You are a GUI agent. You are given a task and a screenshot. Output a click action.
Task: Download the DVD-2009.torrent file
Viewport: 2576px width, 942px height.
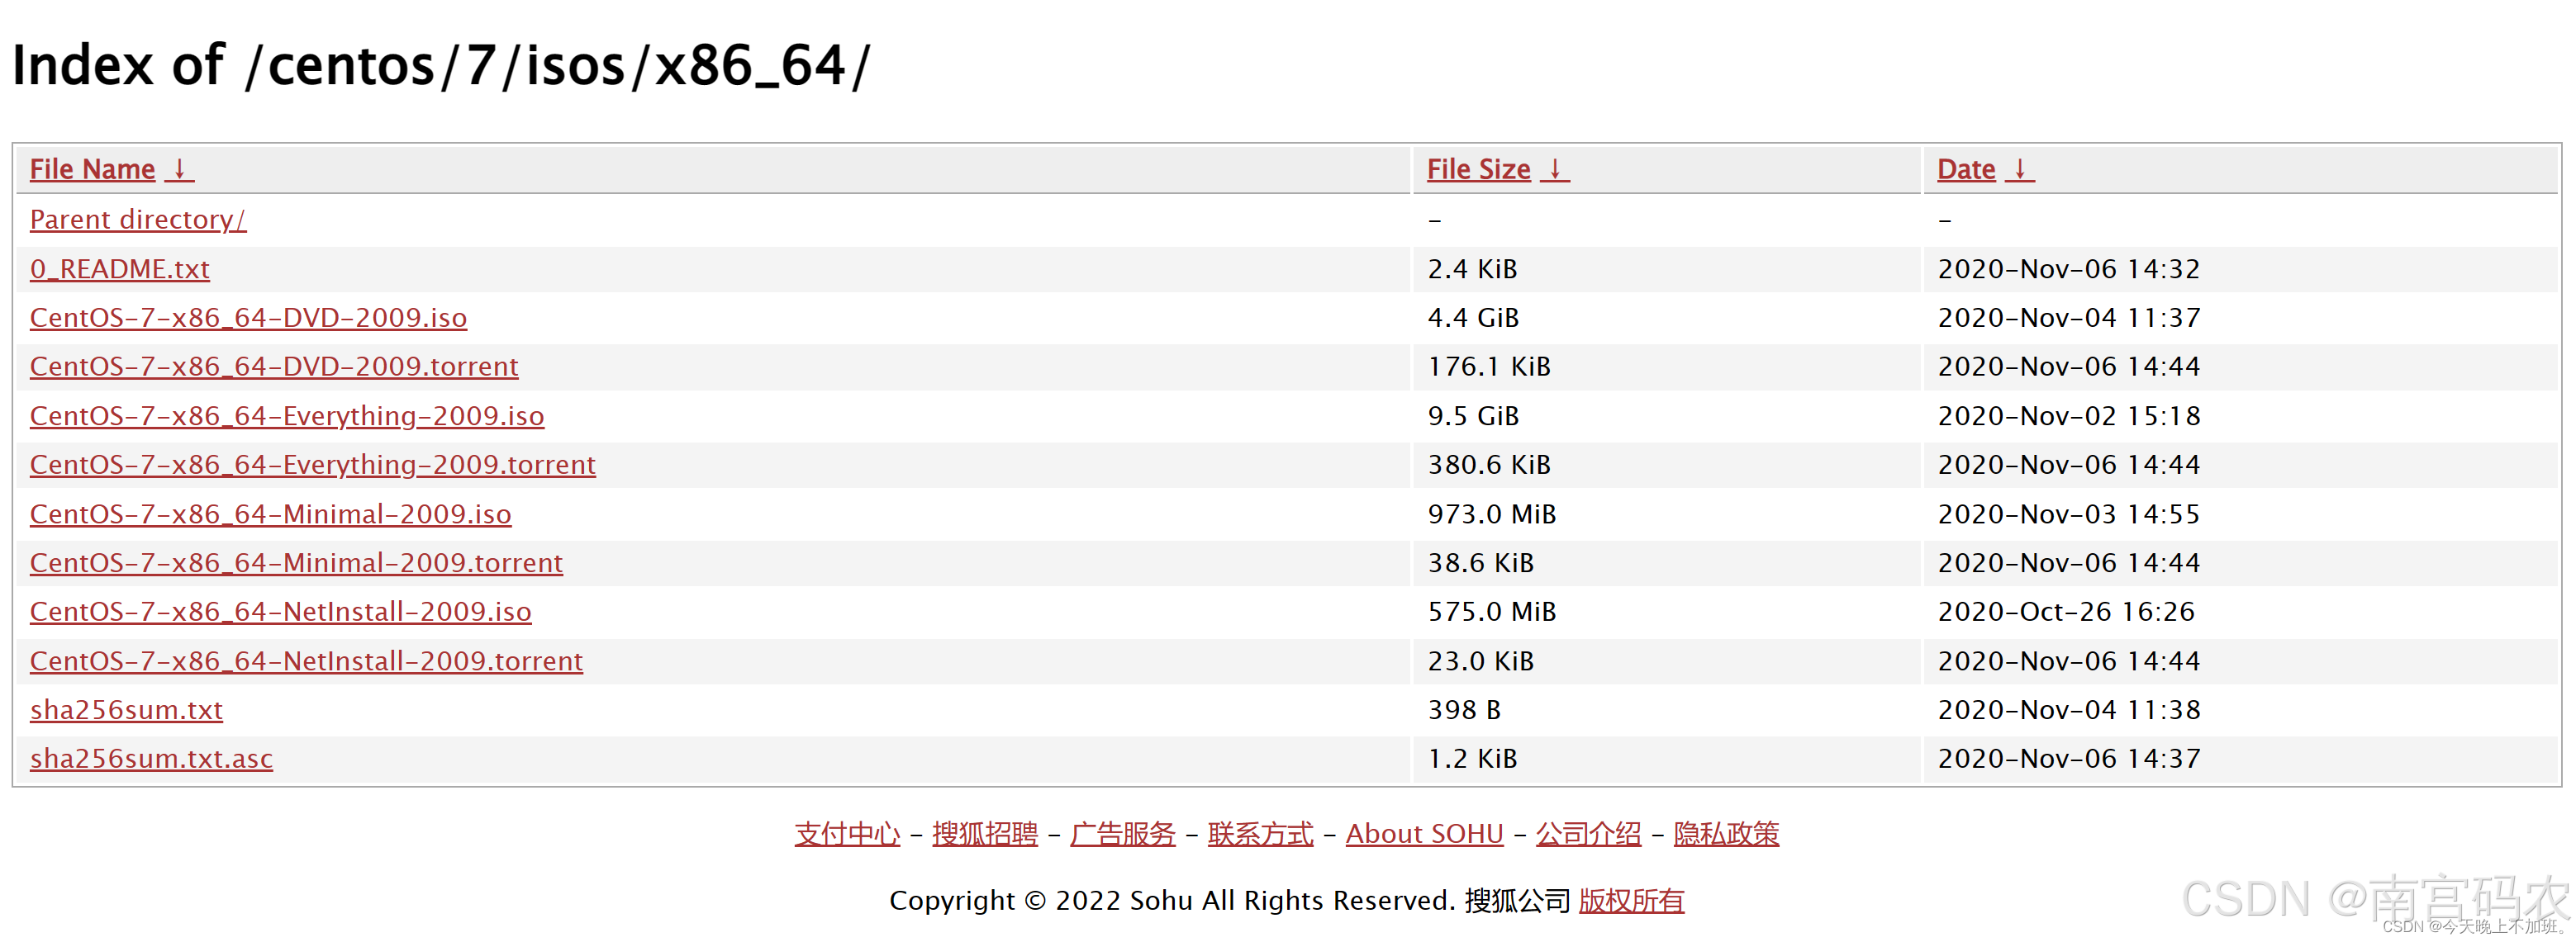tap(274, 367)
